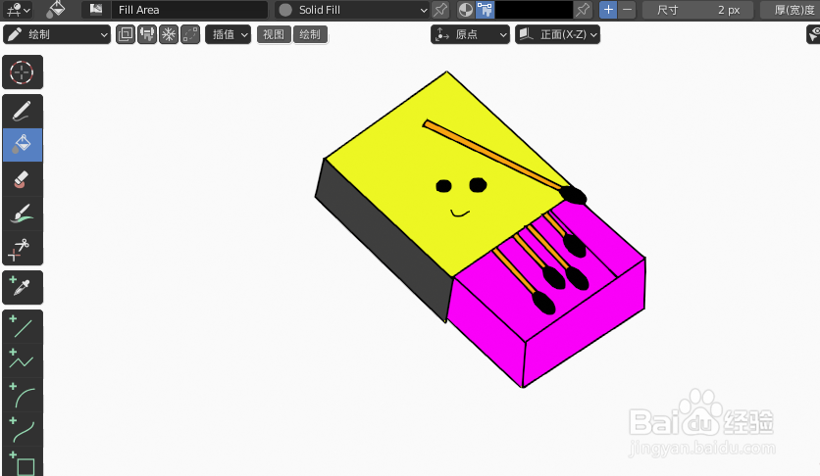Select the Cursor tool in the toolbar
Screen dimensions: 820x476
22,72
